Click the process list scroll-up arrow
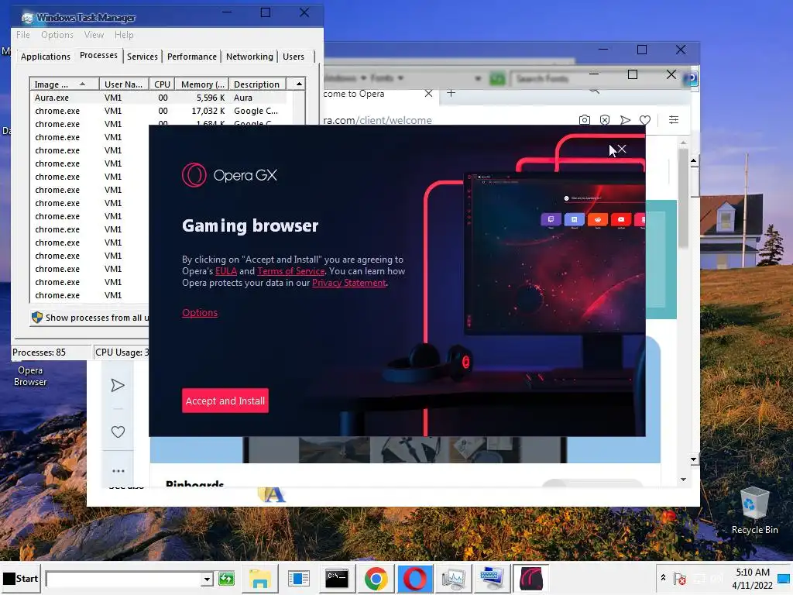Viewport: 793px width, 595px height. click(300, 84)
